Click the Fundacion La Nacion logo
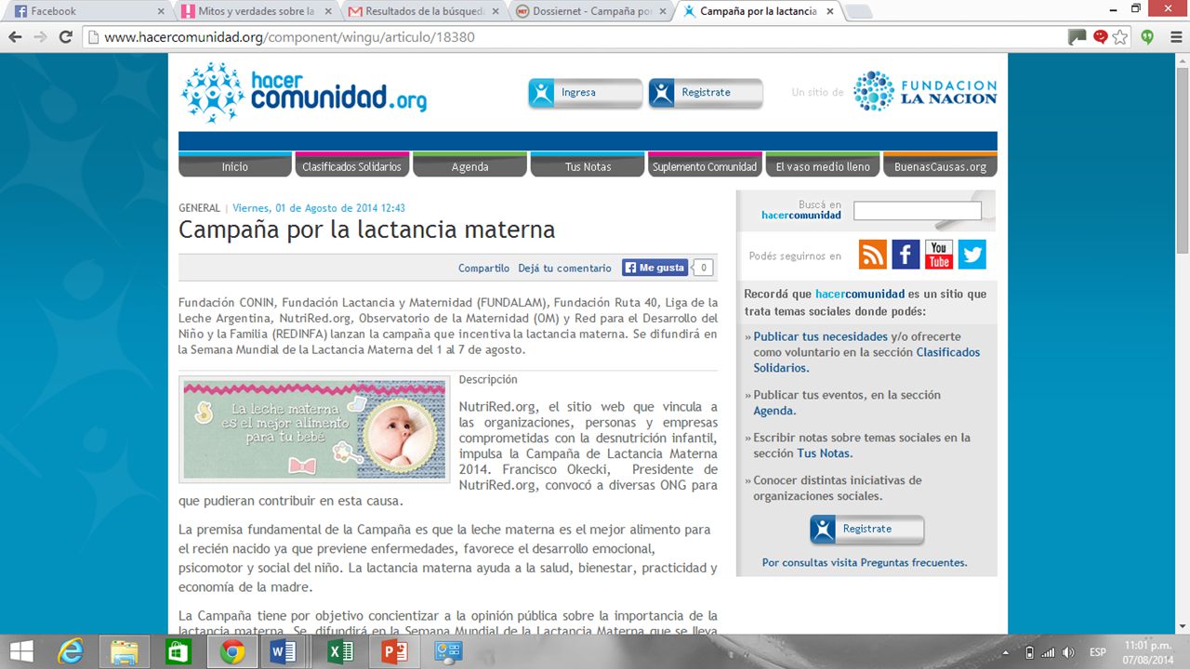Viewport: 1190px width, 669px height. point(925,91)
